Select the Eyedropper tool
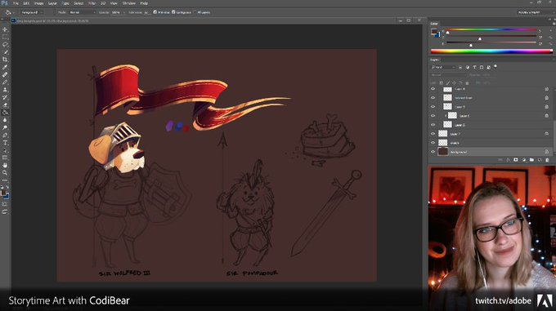 (5, 67)
